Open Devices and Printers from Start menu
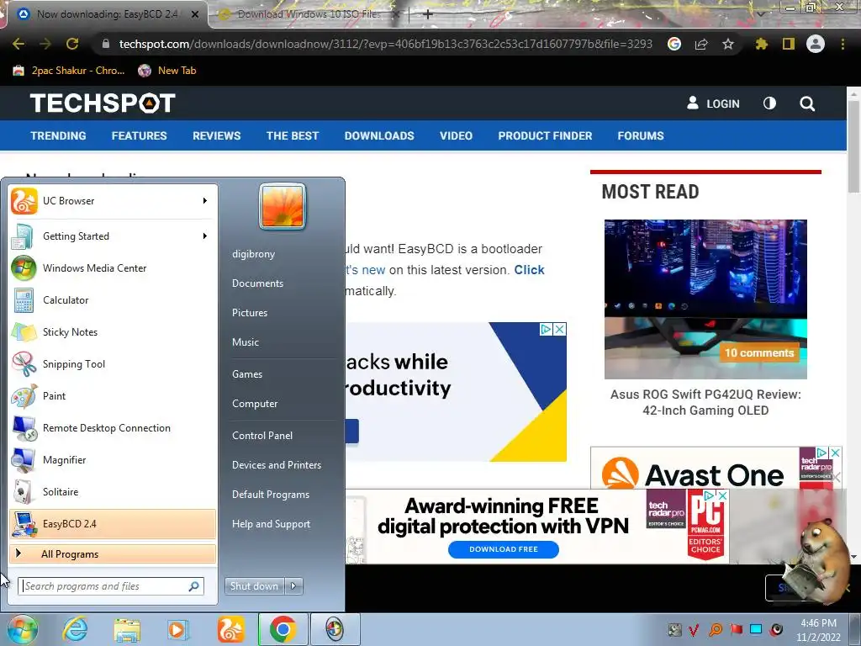This screenshot has height=646, width=861. pyautogui.click(x=276, y=465)
